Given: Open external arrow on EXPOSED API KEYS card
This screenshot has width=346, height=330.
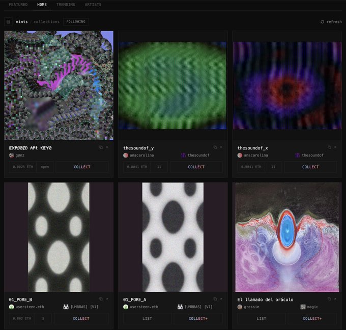Looking at the screenshot, I should click(x=107, y=147).
